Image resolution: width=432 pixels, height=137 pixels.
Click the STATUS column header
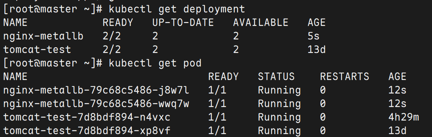point(276,77)
